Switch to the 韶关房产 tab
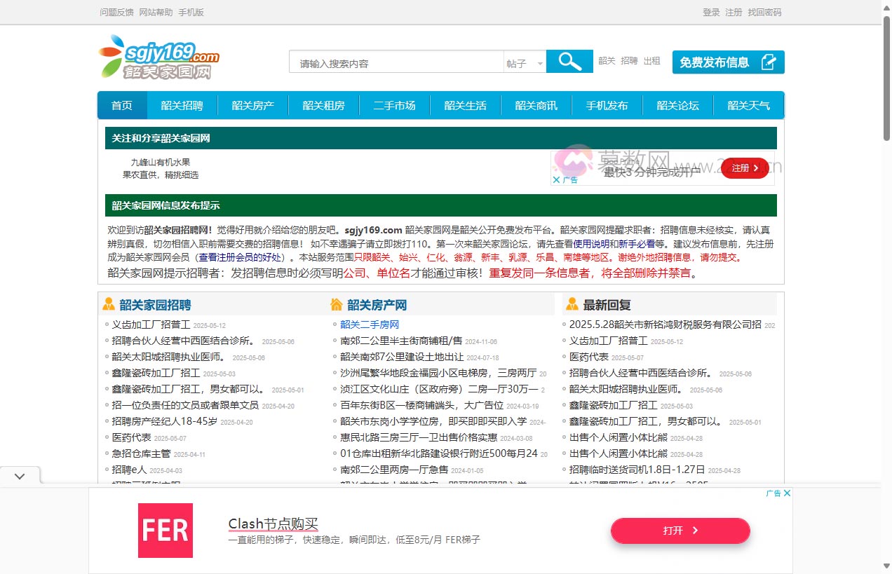The image size is (892, 574). click(x=253, y=105)
